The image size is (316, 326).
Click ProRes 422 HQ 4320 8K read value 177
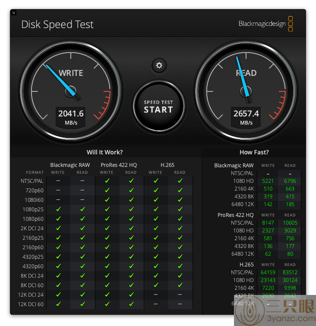click(290, 246)
